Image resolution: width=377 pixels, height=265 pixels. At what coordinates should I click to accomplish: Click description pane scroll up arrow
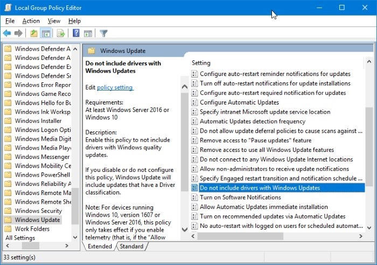click(x=185, y=87)
